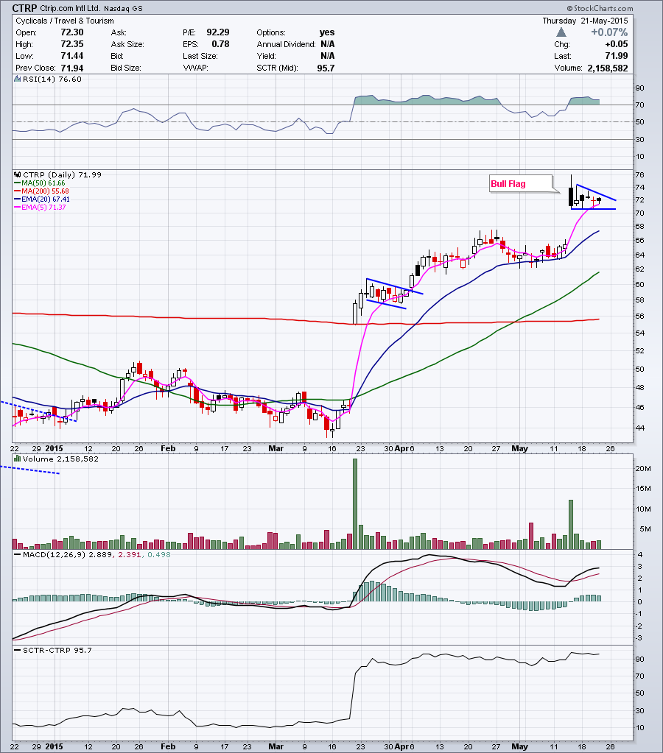Click the StockCharts.com label at top right

(x=600, y=8)
